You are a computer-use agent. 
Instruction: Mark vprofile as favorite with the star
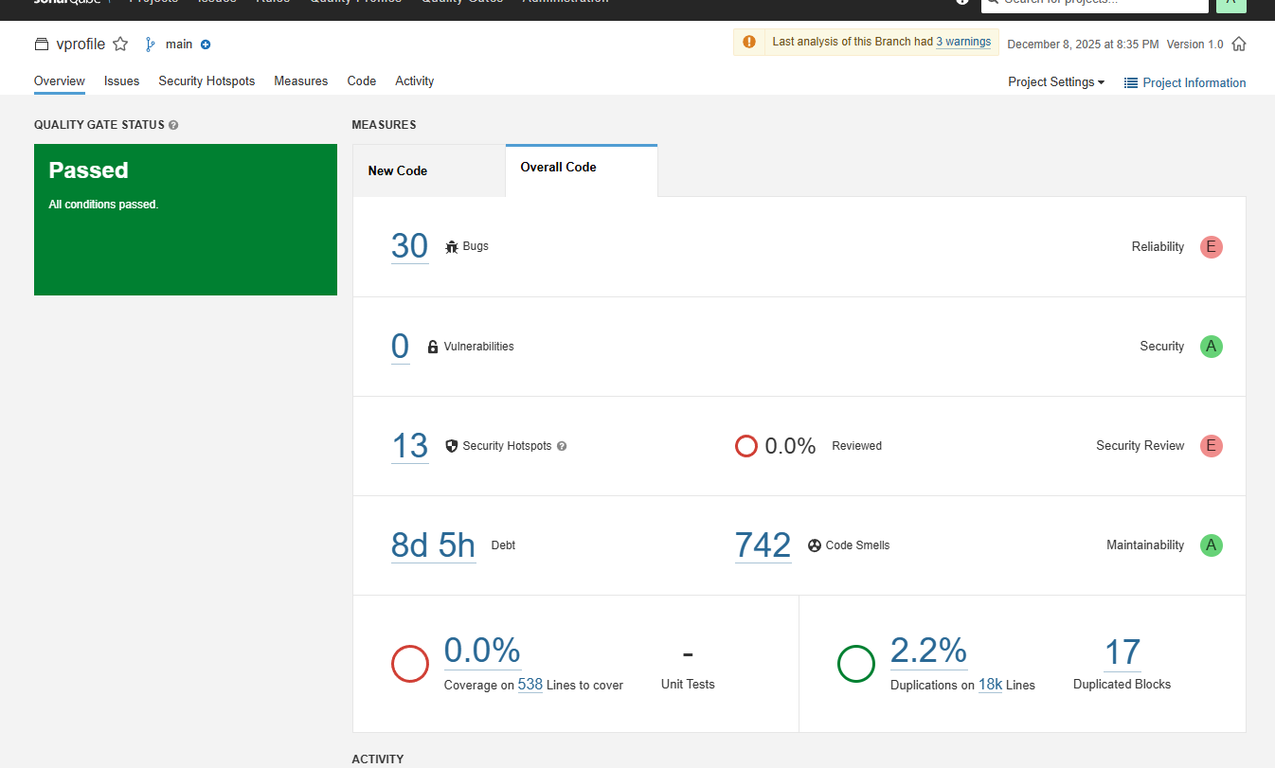point(120,44)
